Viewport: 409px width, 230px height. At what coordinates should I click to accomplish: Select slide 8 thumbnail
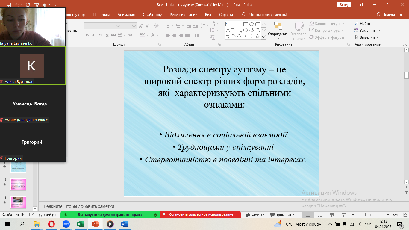(18, 184)
